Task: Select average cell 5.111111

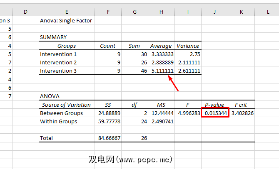Action: (x=162, y=71)
